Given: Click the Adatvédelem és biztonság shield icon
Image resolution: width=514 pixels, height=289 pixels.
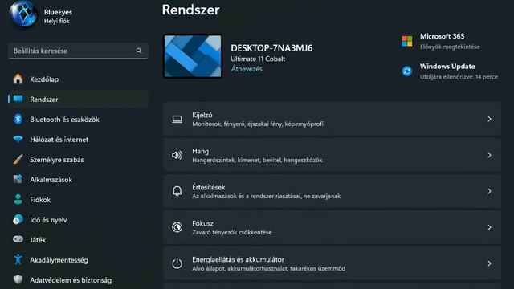Looking at the screenshot, I should tap(18, 279).
